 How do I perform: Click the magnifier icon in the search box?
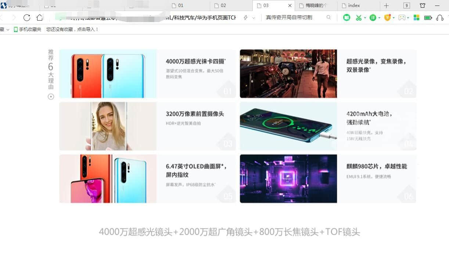pos(328,17)
